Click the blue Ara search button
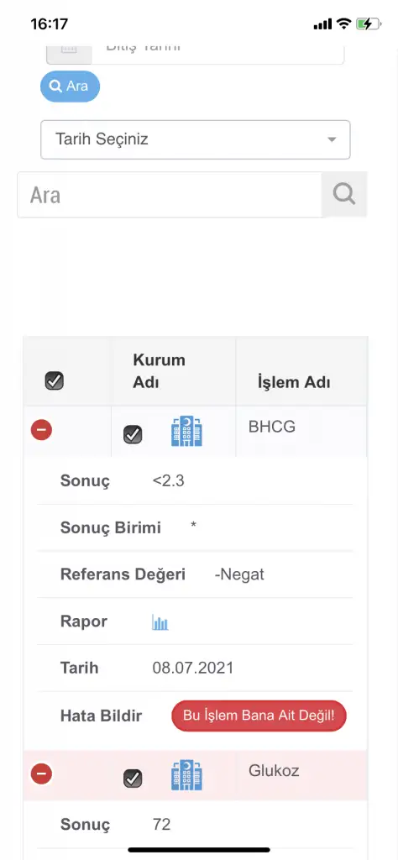 pyautogui.click(x=71, y=87)
